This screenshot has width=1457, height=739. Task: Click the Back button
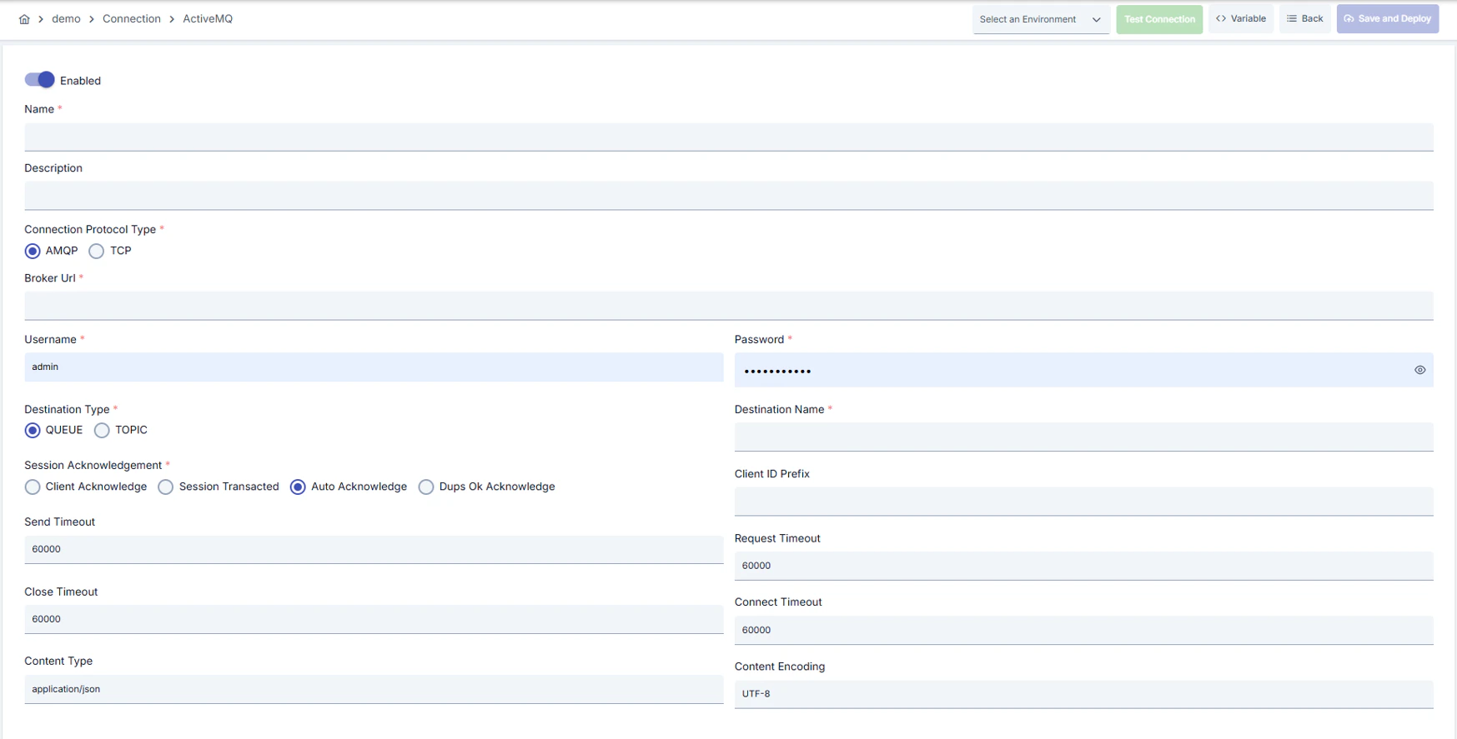[1305, 19]
